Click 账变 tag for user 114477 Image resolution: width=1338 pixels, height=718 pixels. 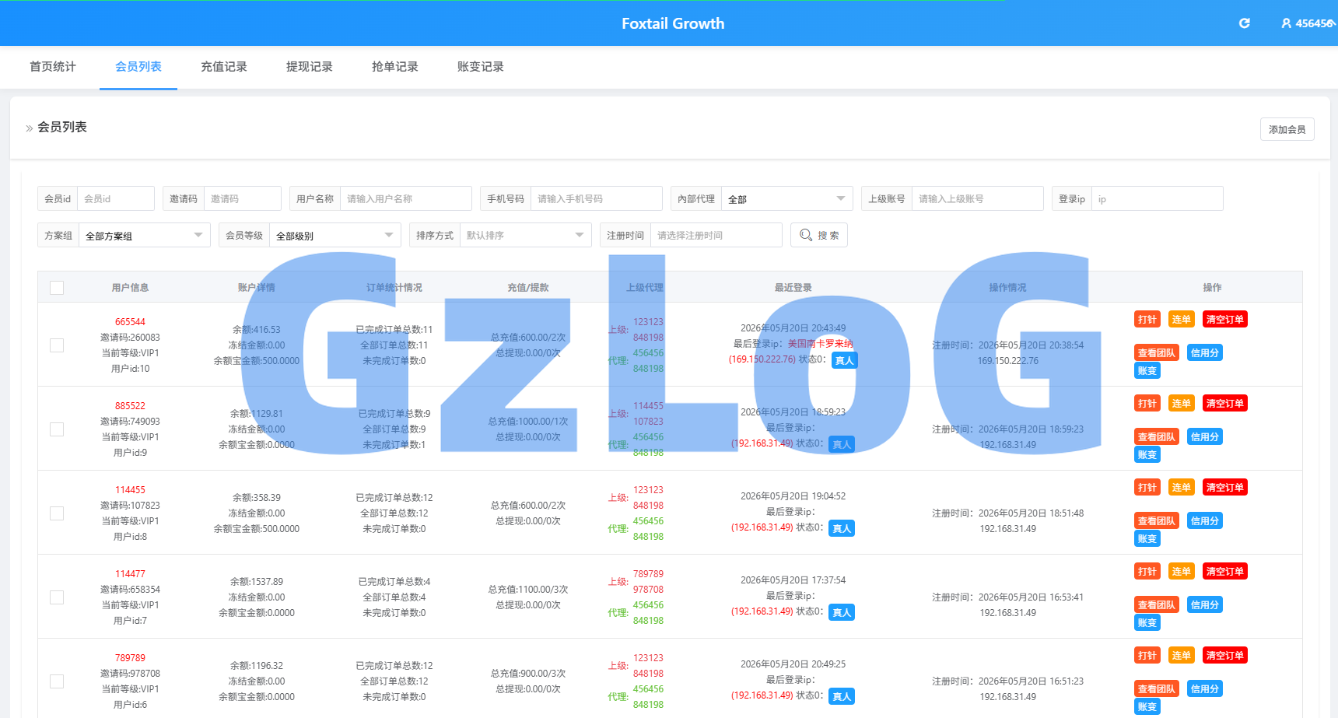[1147, 623]
